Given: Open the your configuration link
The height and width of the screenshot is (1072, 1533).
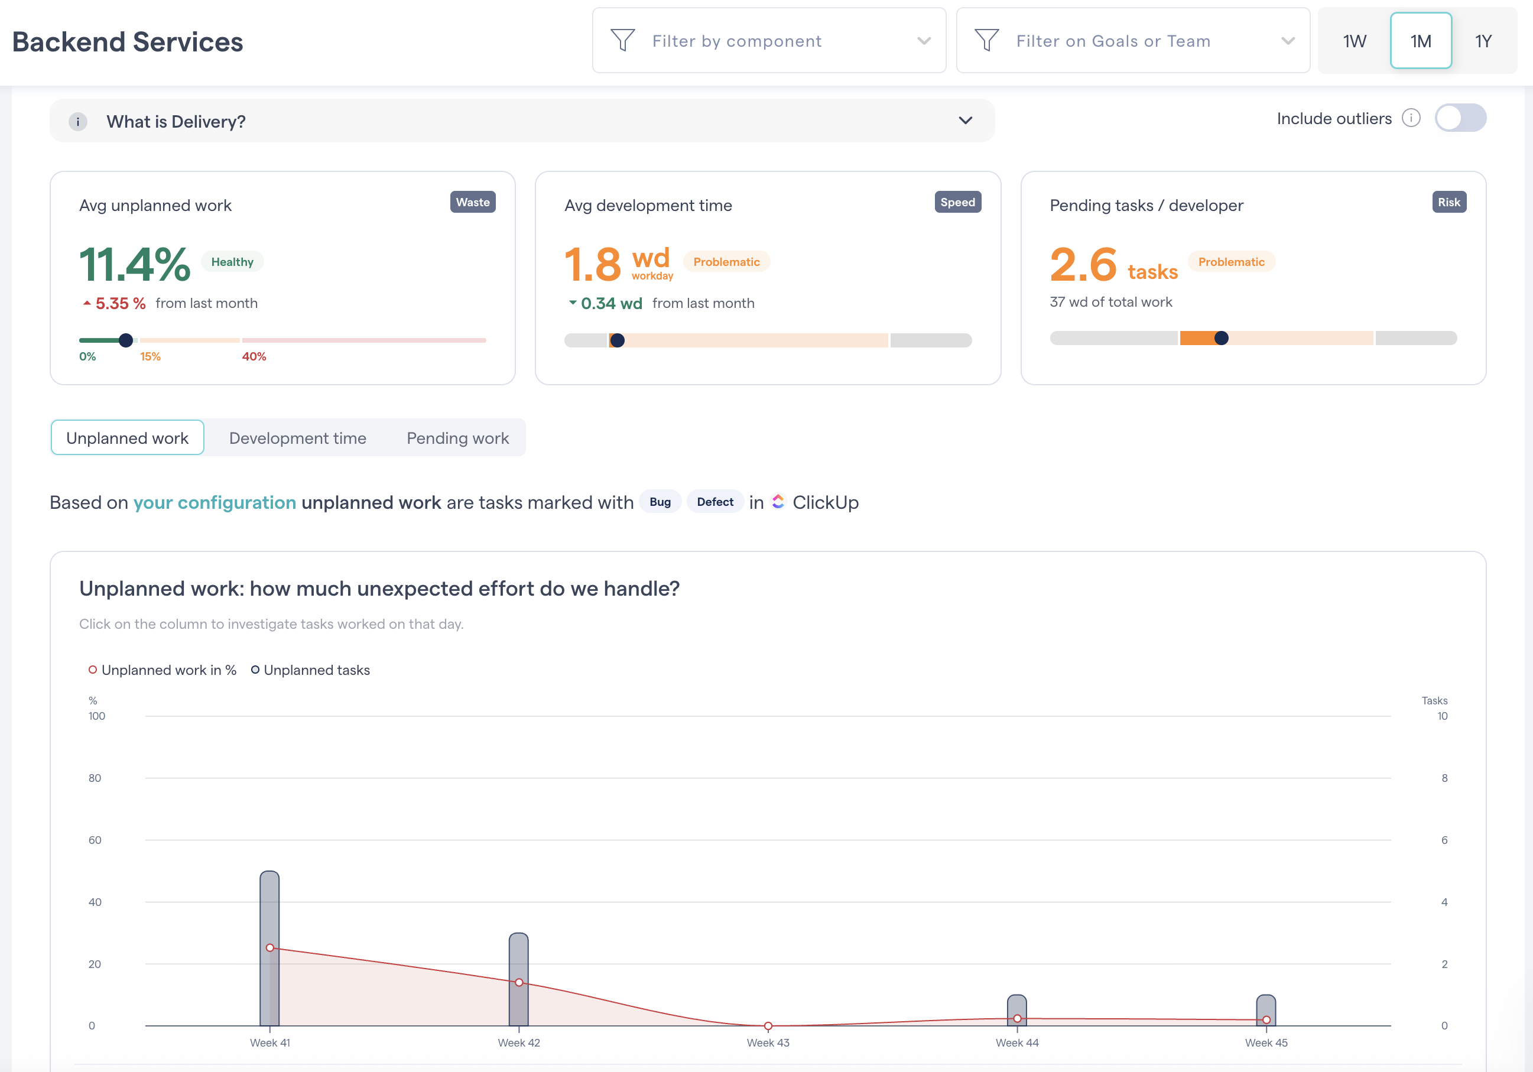Looking at the screenshot, I should tap(215, 502).
